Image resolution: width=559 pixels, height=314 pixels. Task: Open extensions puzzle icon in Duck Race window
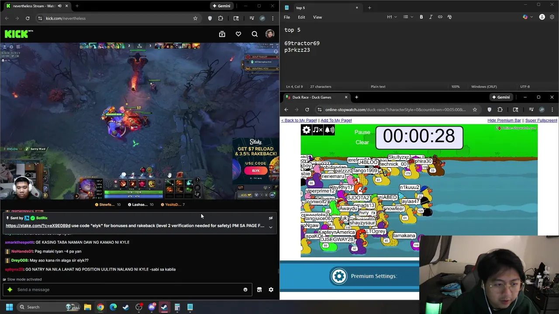click(500, 109)
